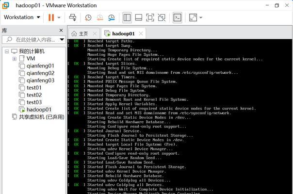Close the library (库) panel

(61, 30)
